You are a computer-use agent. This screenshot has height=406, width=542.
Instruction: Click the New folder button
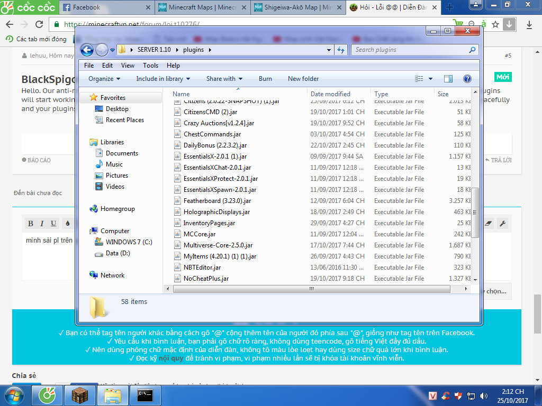(x=303, y=79)
